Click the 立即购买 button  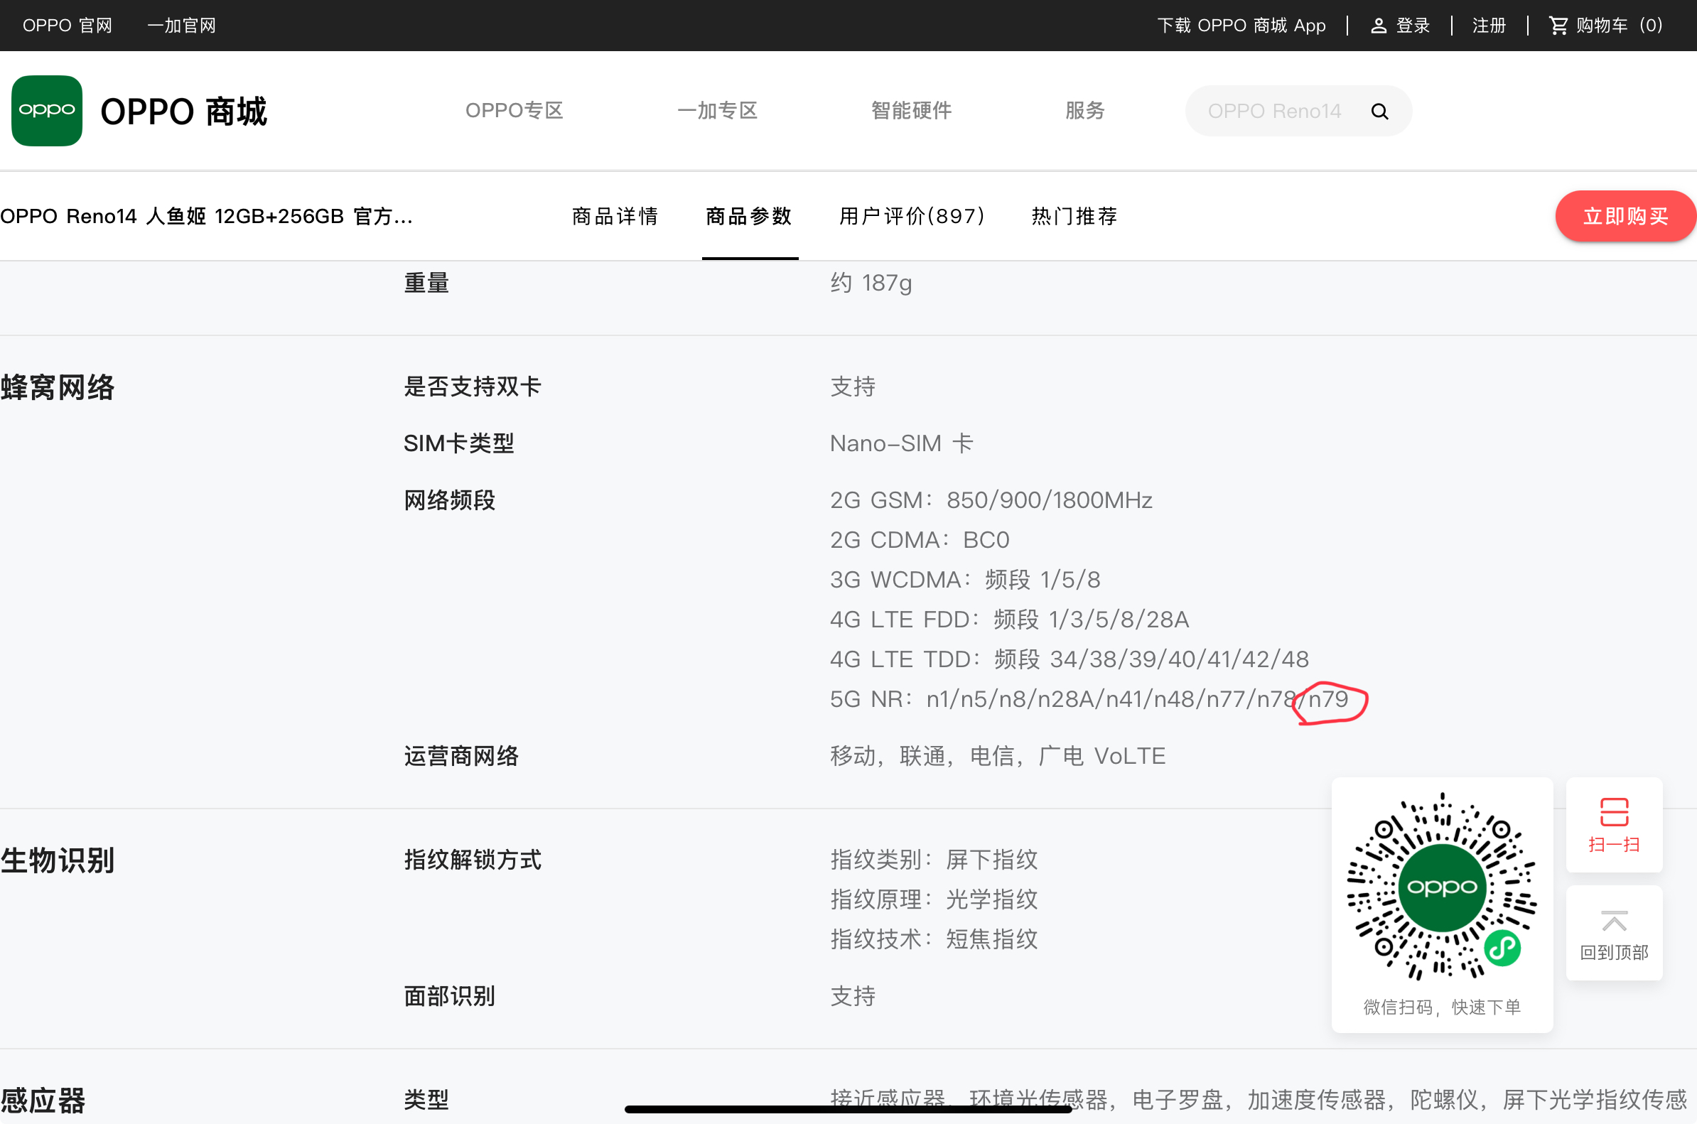[1625, 216]
